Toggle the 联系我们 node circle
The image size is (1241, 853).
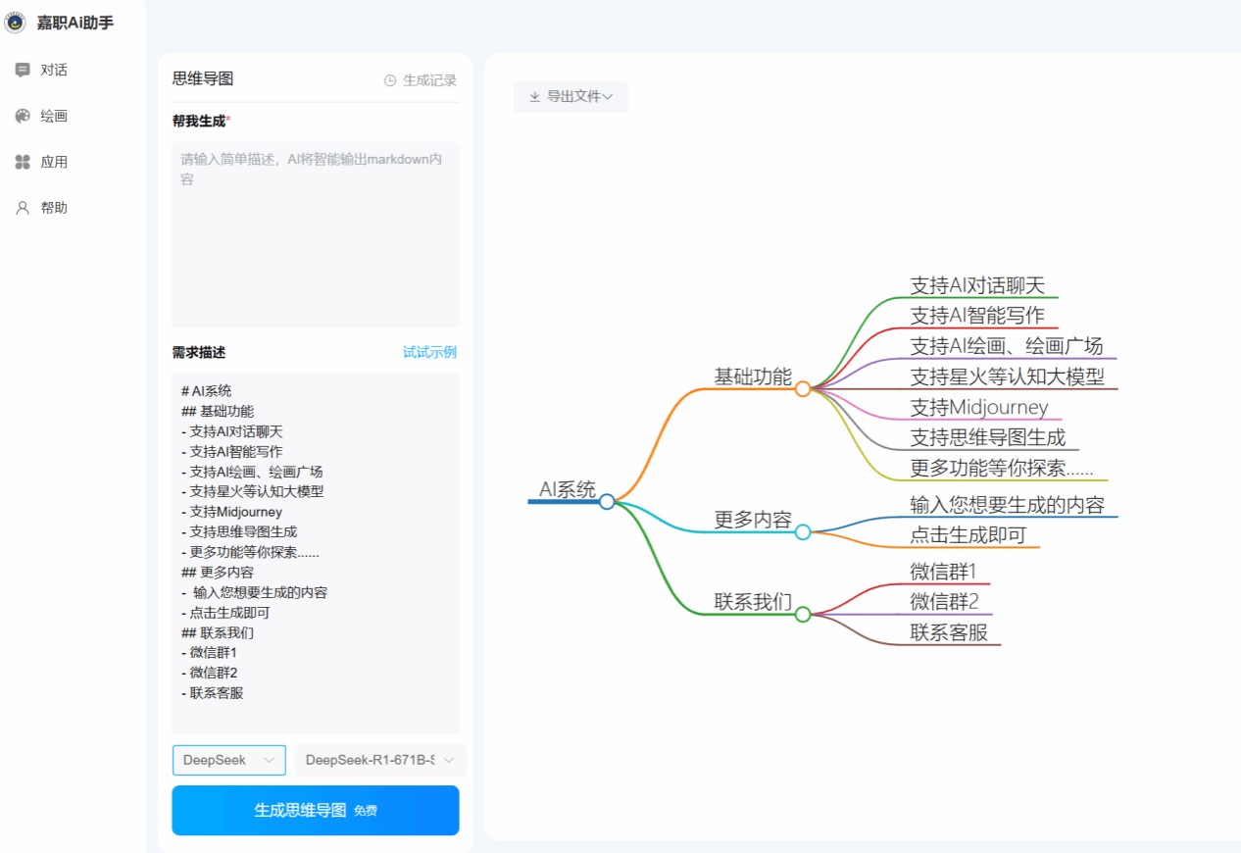(803, 615)
